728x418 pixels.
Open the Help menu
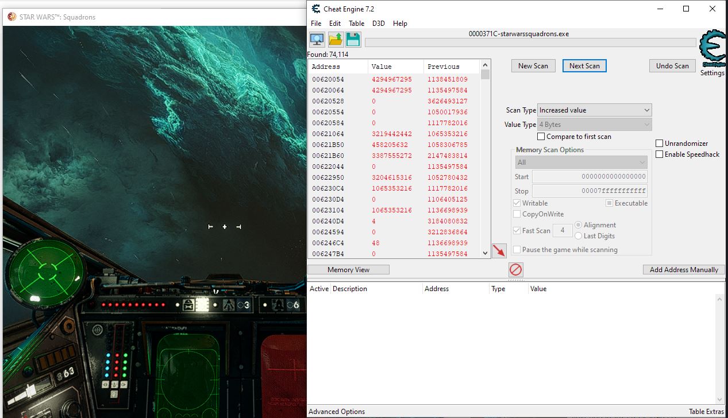click(400, 24)
